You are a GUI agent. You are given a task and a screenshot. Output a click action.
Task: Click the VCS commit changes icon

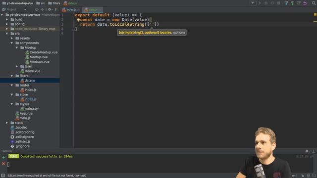coord(292,3)
